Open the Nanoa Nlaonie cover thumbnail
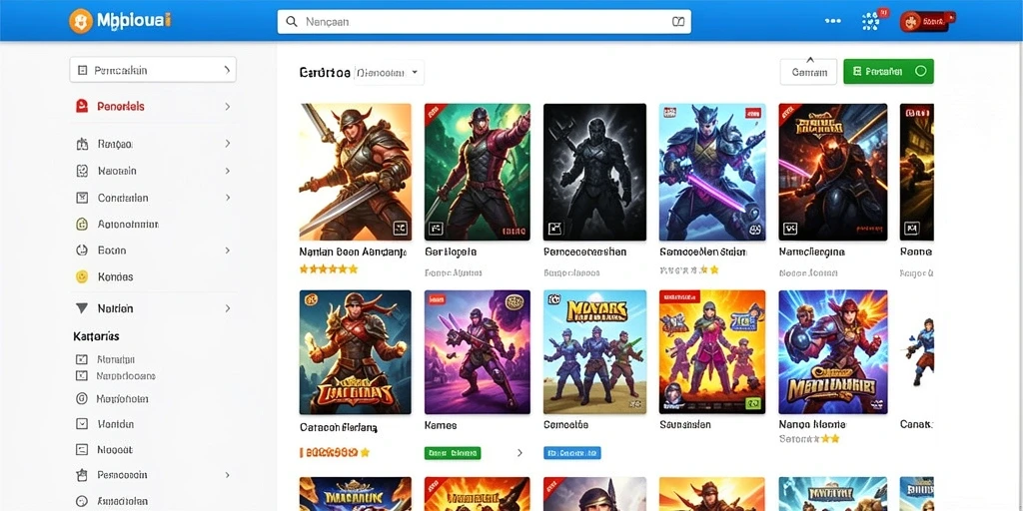This screenshot has height=511, width=1023. click(833, 352)
